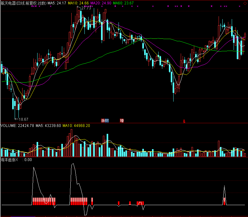Image resolution: width=248 pixels, height=217 pixels.
Task: Close the 海洋追涨 indicator via its X
Action: 17,159
